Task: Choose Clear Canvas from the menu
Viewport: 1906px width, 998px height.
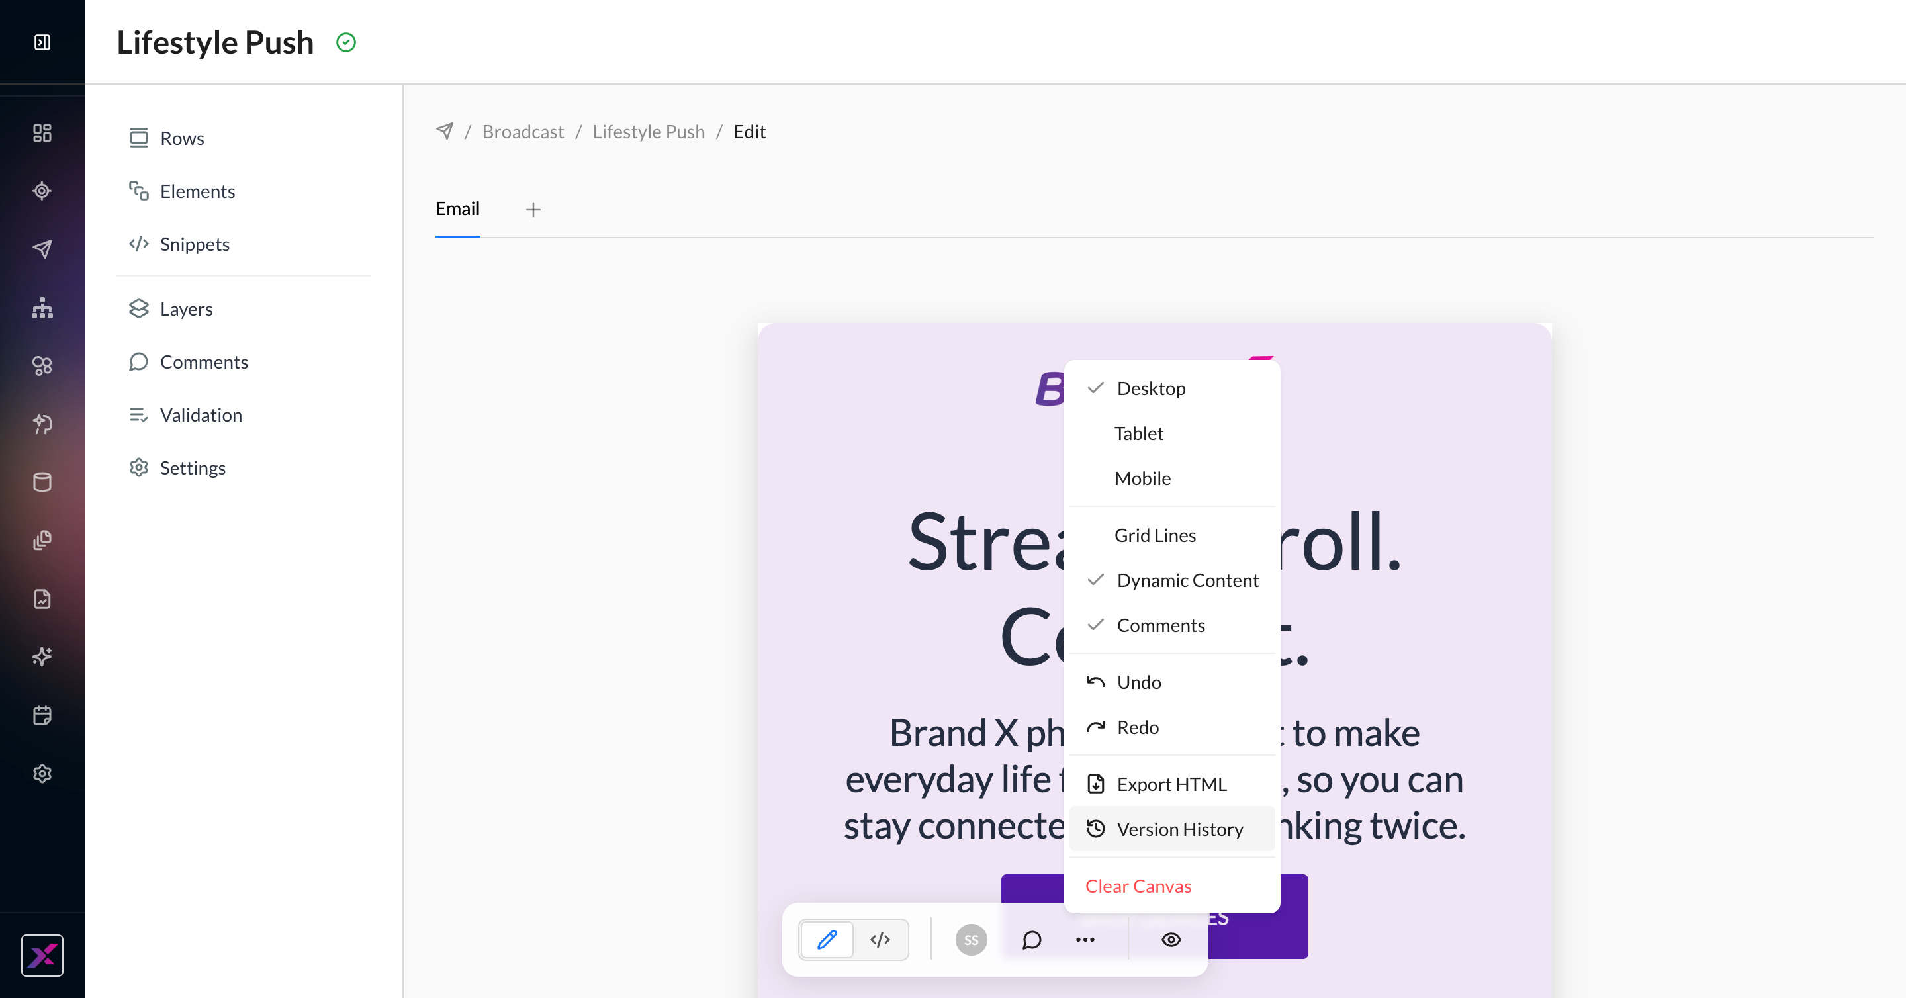Action: (1172, 886)
